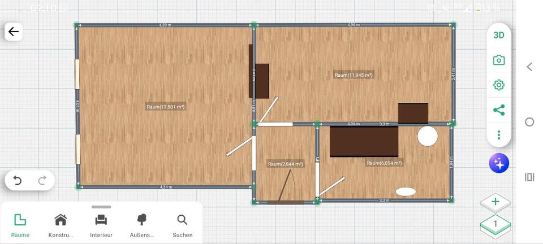Switch to 3D view mode
This screenshot has width=543, height=244.
tap(498, 35)
